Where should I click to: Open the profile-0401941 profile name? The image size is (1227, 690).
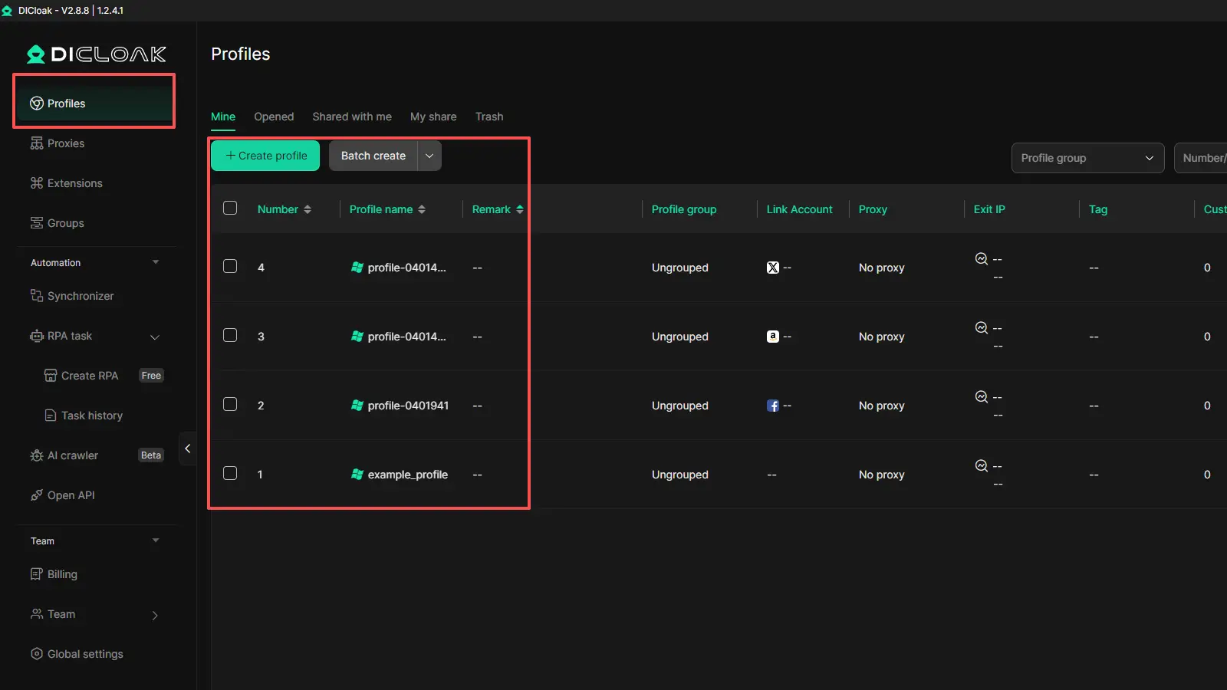point(408,406)
